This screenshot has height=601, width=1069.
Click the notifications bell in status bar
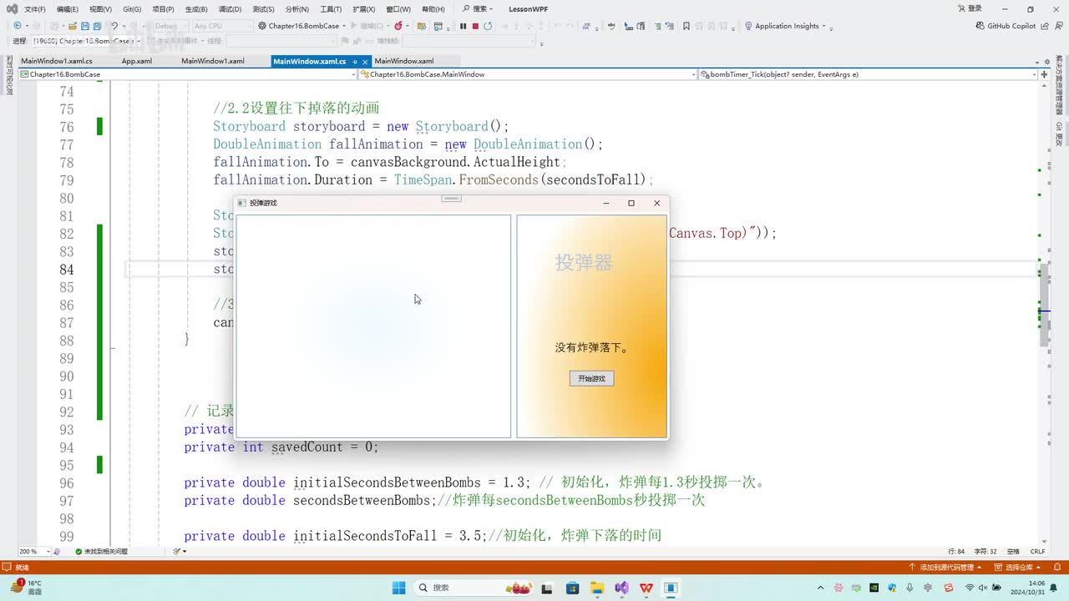click(1058, 567)
